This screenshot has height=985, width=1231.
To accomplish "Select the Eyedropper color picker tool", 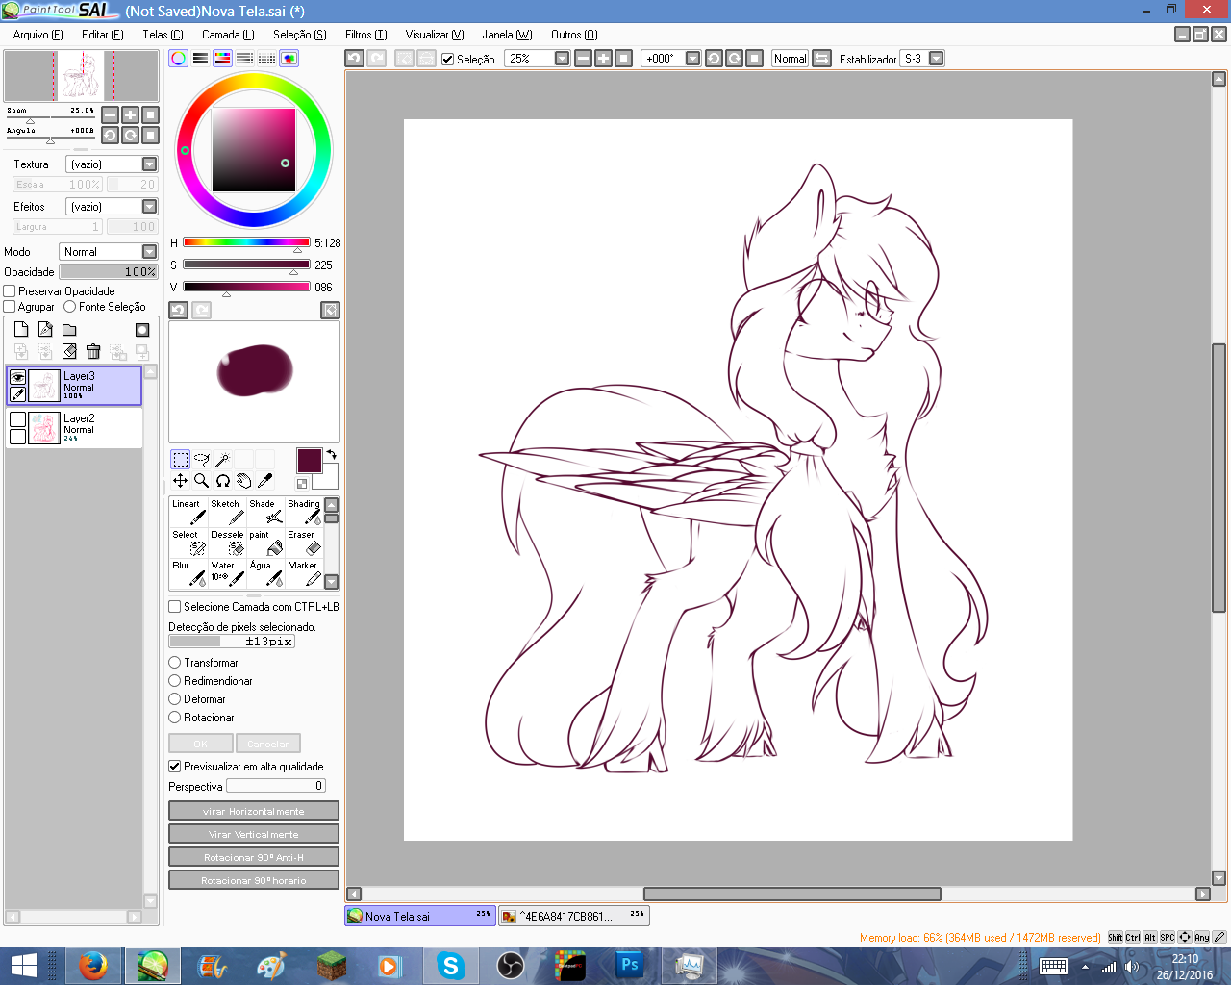I will pyautogui.click(x=264, y=481).
